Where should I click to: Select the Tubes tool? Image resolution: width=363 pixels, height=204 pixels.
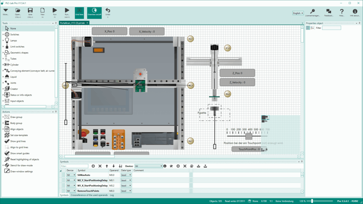coord(13,59)
